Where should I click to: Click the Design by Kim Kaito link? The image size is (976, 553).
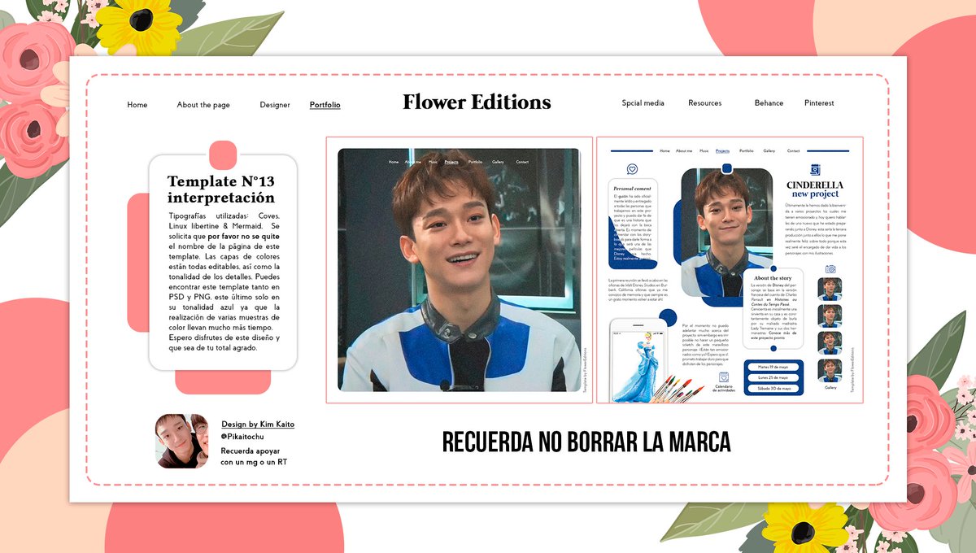click(257, 424)
